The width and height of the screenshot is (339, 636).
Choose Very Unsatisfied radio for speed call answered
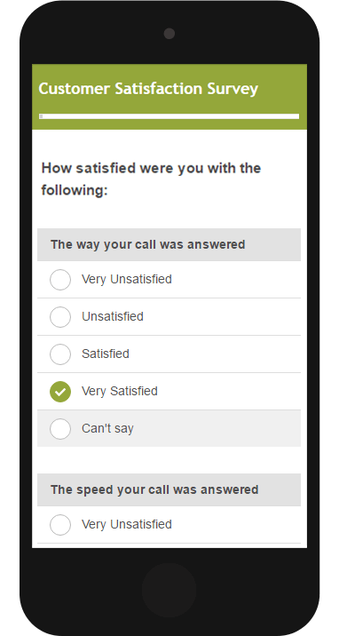pyautogui.click(x=60, y=525)
